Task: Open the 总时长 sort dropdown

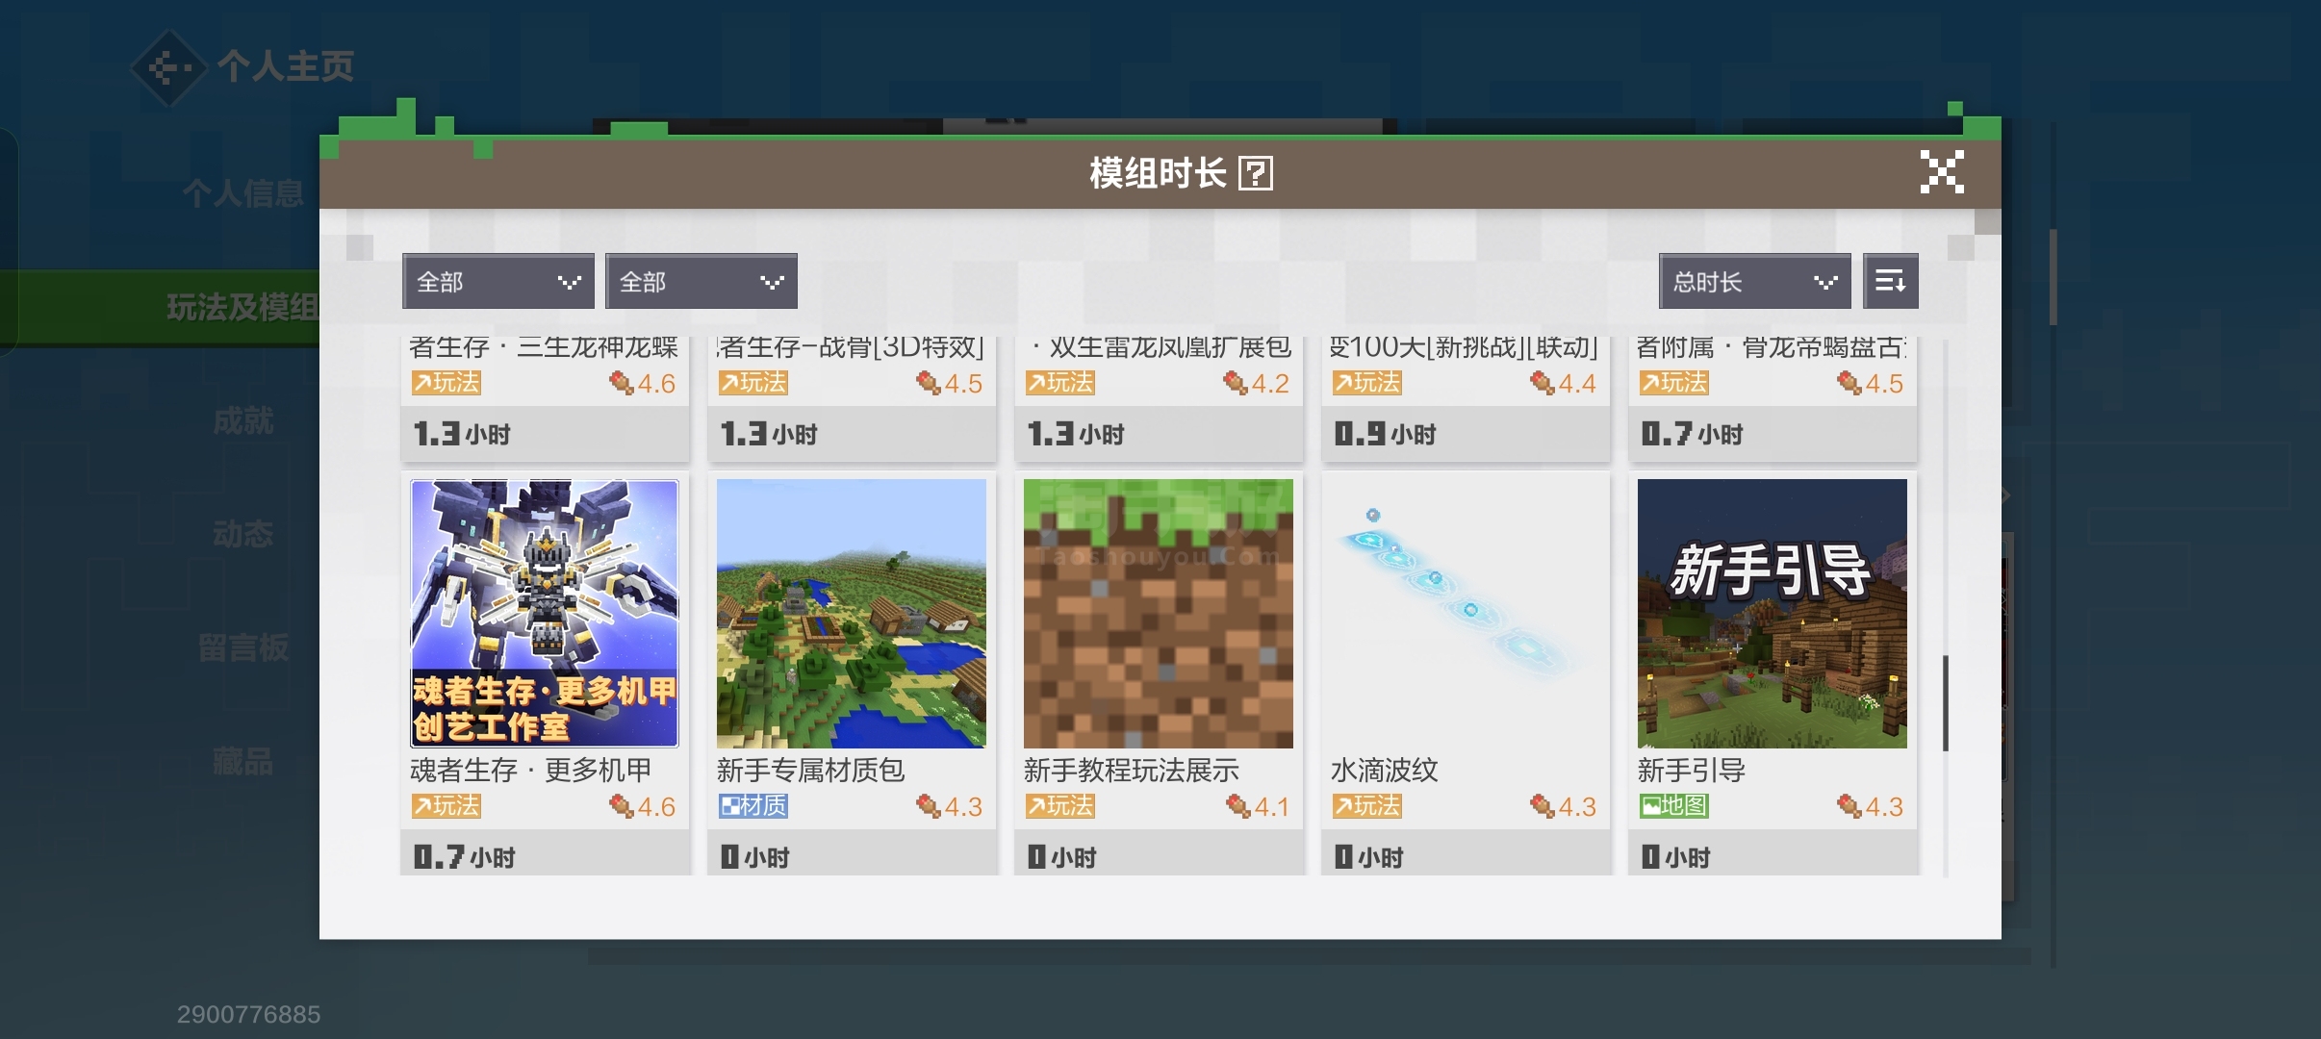Action: pos(1754,281)
